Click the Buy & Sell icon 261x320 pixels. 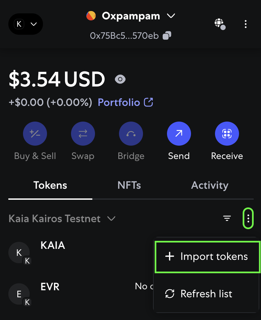[35, 134]
